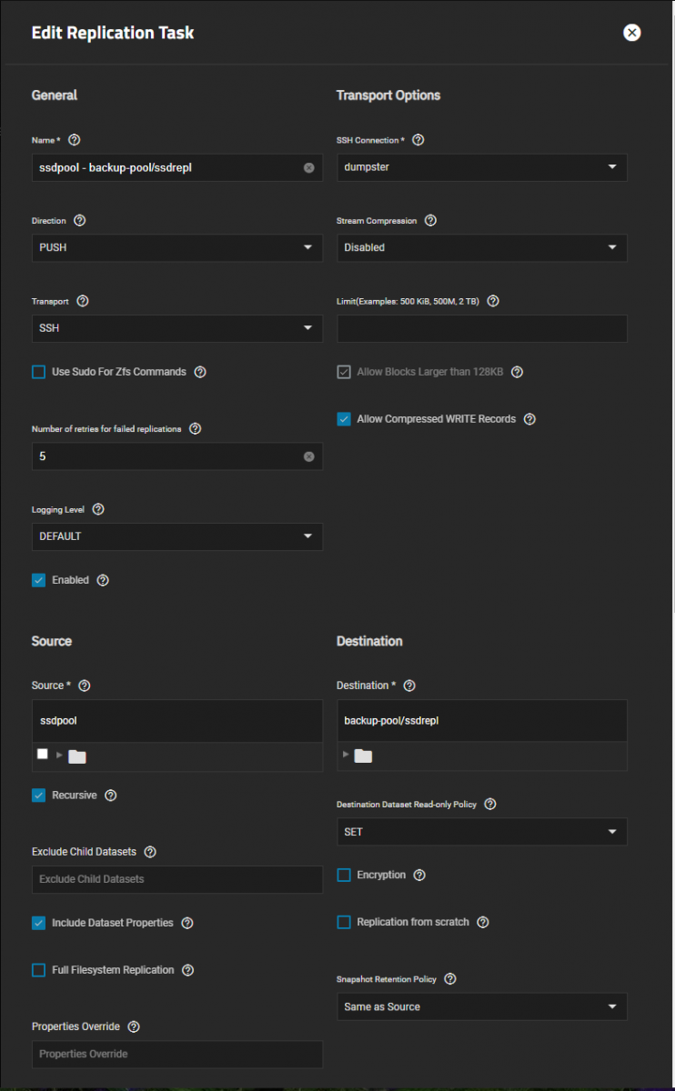Screen dimensions: 675x1091
Task: Check the Encryption checkbox
Action: (x=344, y=875)
